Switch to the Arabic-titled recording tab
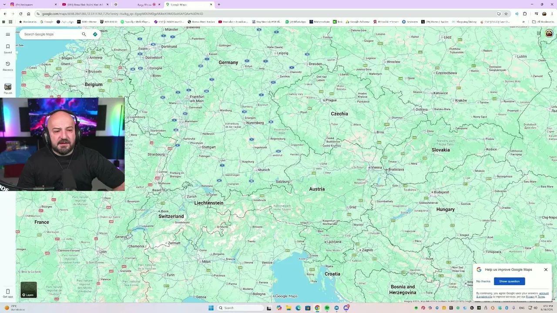Image resolution: width=557 pixels, height=313 pixels. tap(138, 4)
